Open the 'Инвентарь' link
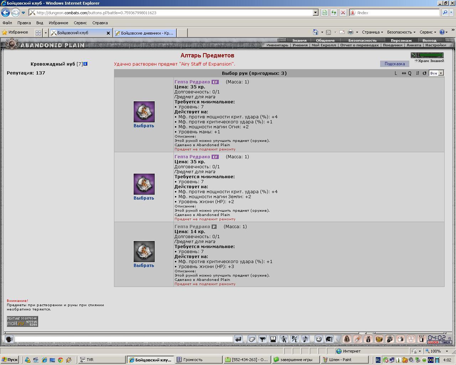The image size is (456, 365). click(x=277, y=45)
